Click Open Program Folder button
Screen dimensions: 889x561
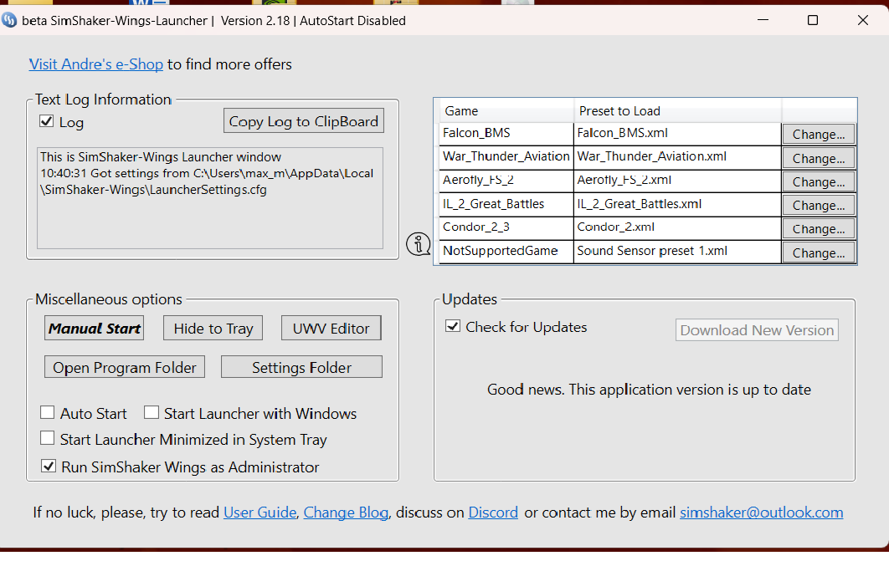(x=125, y=367)
